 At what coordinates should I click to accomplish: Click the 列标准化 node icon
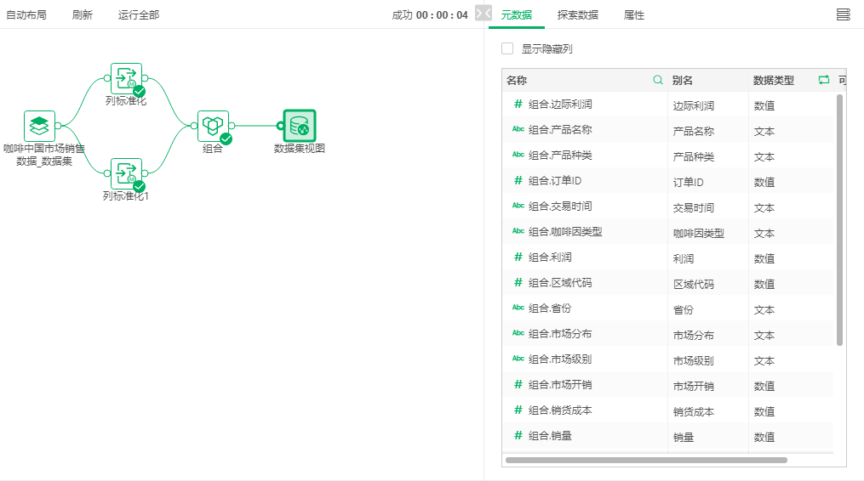click(x=126, y=78)
